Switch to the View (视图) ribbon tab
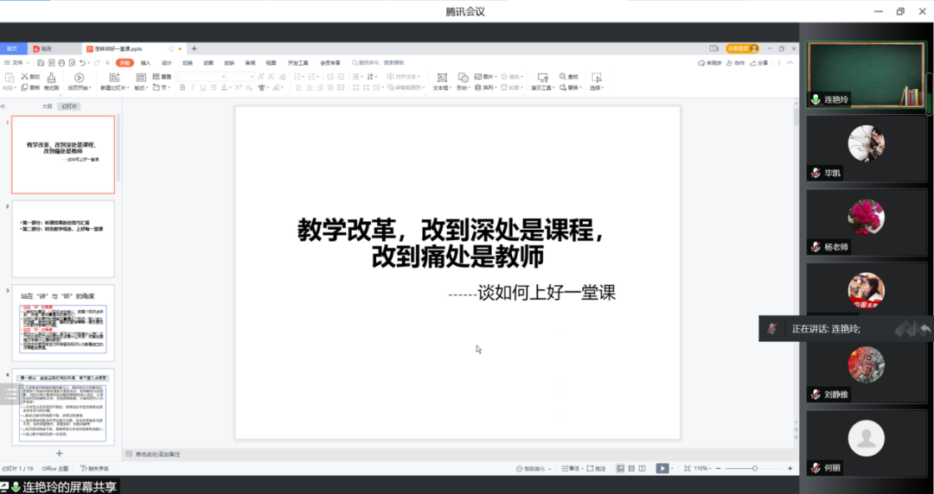 (x=271, y=63)
